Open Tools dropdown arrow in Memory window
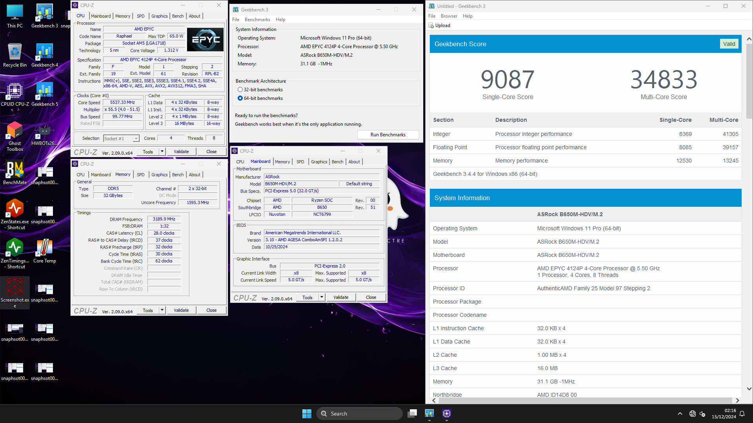This screenshot has width=753, height=423. pos(162,310)
